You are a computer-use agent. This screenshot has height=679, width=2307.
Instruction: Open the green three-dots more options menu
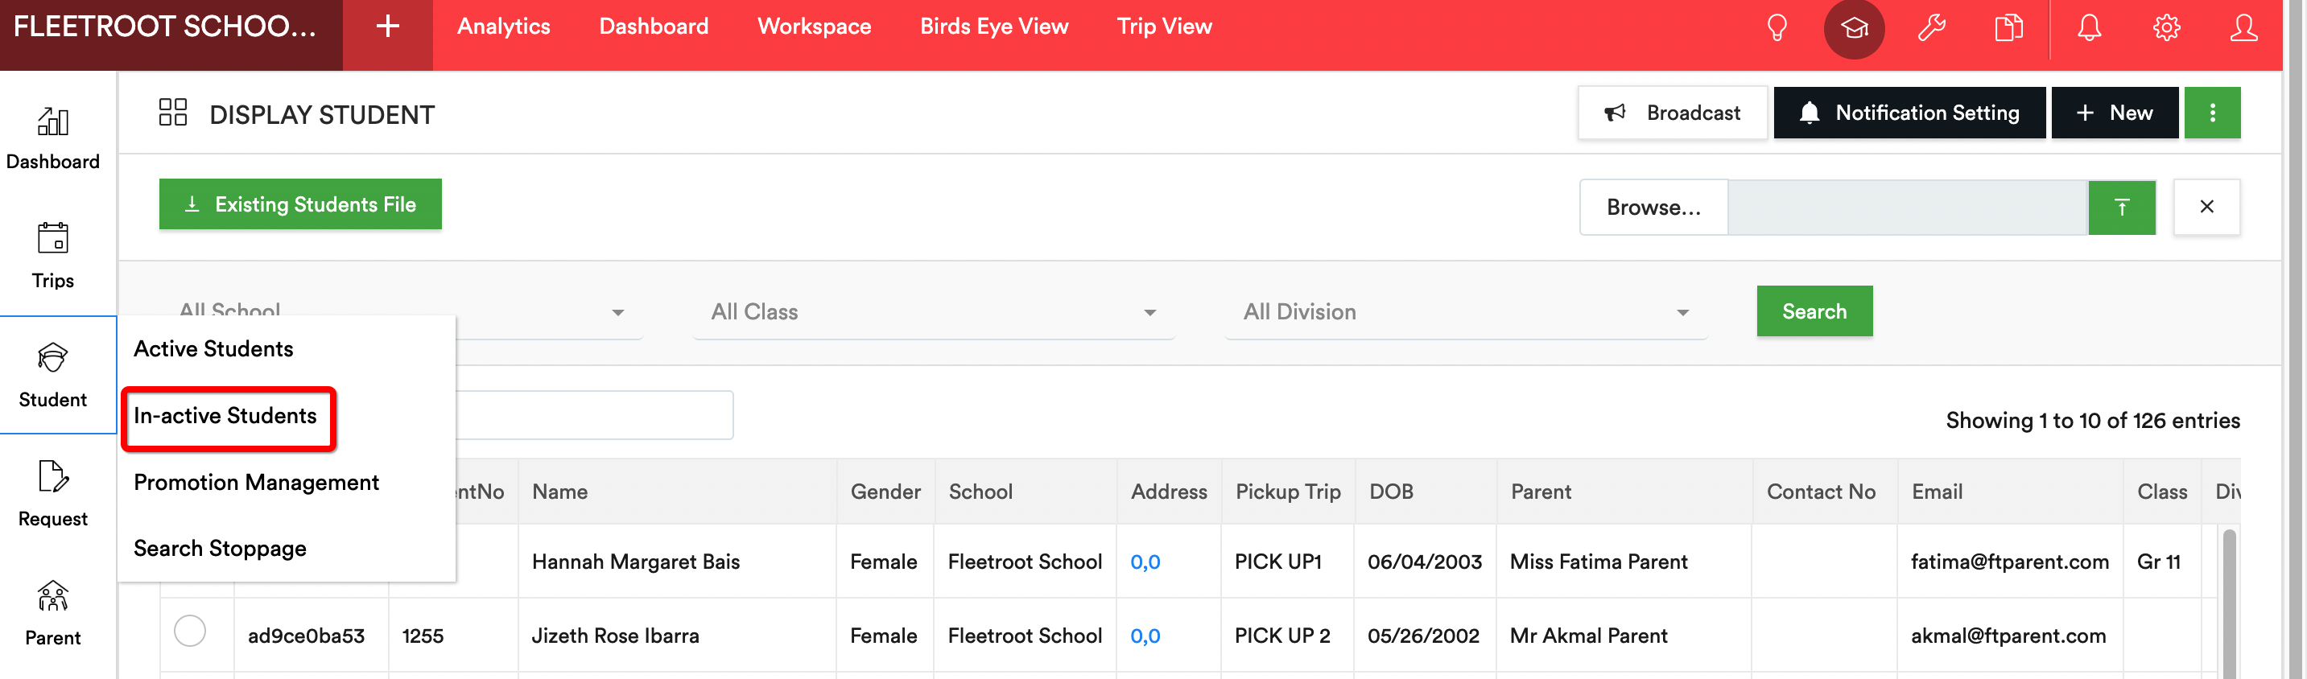pos(2212,113)
